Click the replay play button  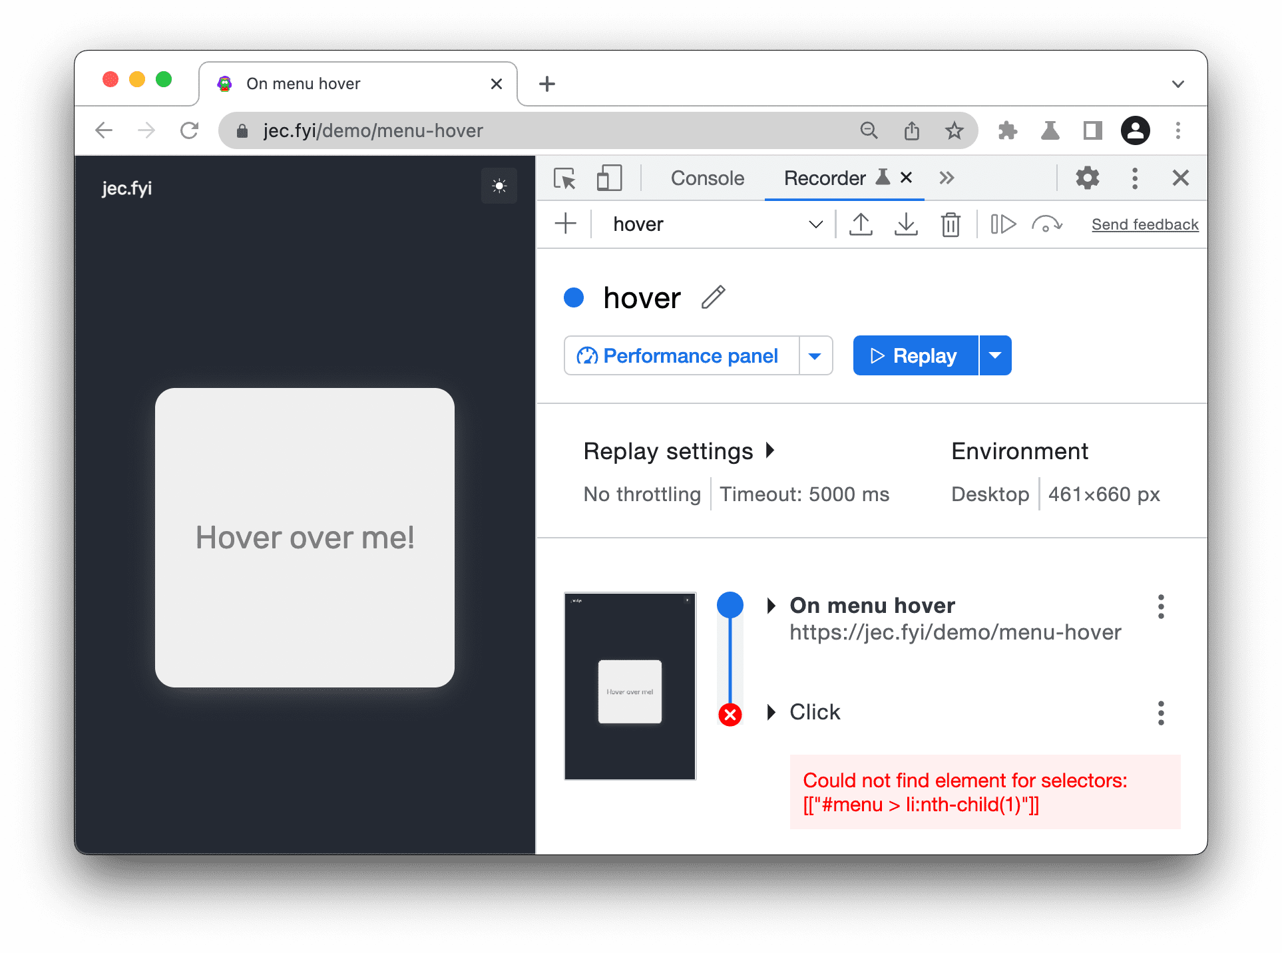[914, 355]
